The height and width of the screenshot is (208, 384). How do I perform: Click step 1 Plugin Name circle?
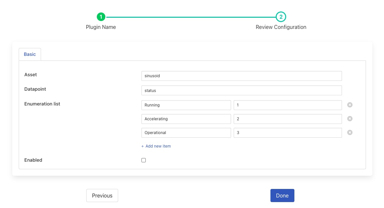101,17
